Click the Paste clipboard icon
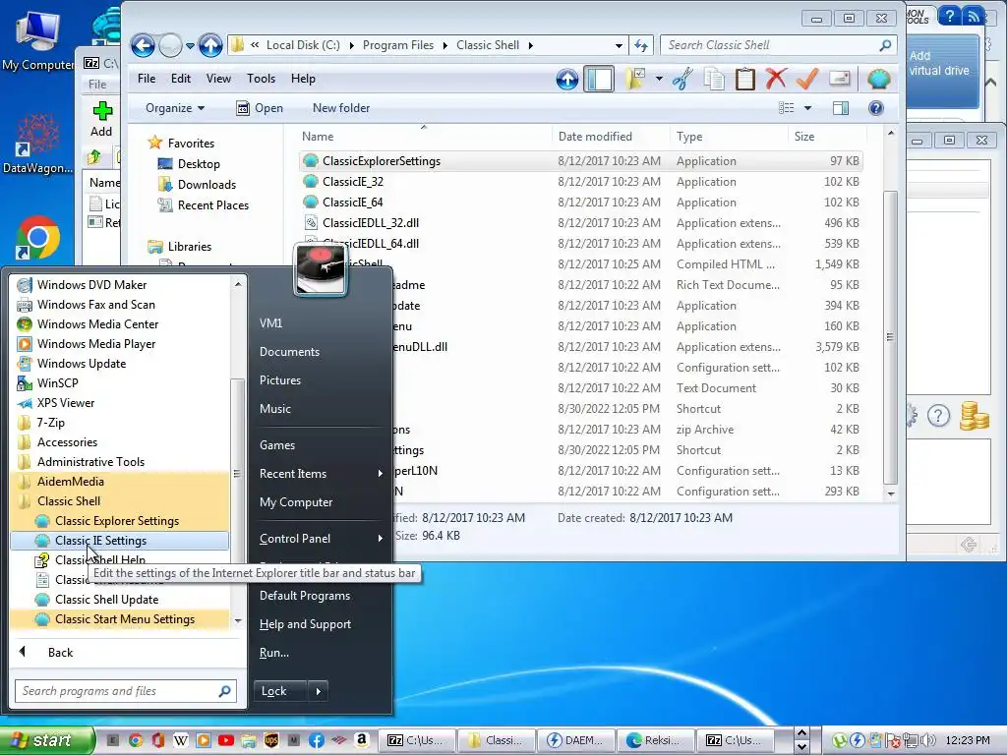Screen dimensions: 1007x755 [745, 79]
